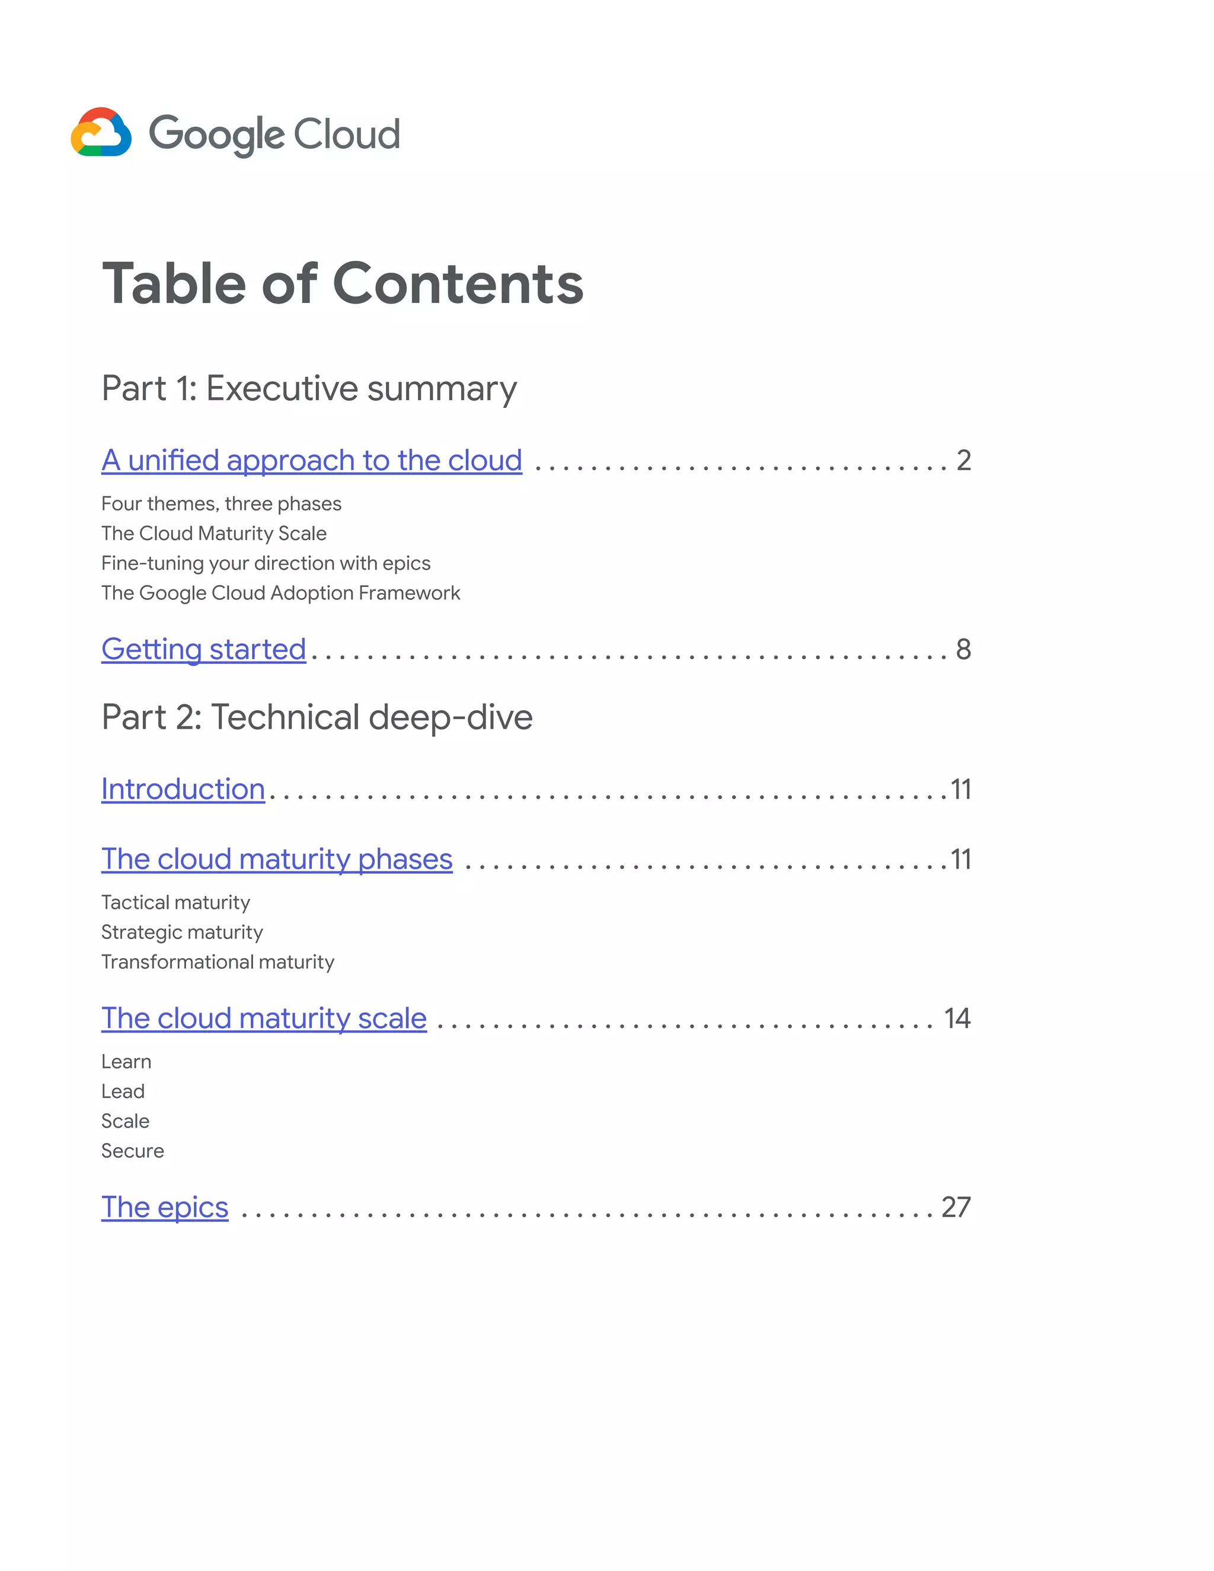
Task: Click 'Four themes, three phases' subentry
Action: (x=222, y=503)
